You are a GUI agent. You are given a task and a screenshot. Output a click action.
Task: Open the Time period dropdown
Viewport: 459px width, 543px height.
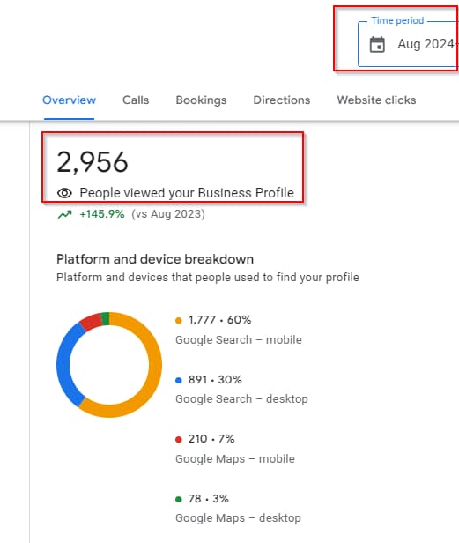(409, 44)
